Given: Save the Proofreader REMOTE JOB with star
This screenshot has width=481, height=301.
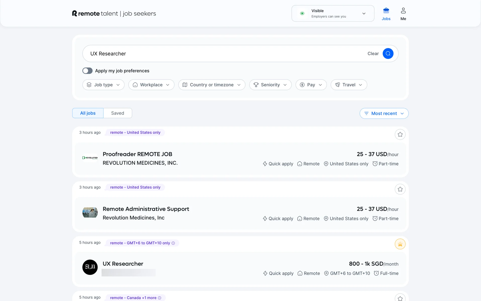Looking at the screenshot, I should point(400,134).
